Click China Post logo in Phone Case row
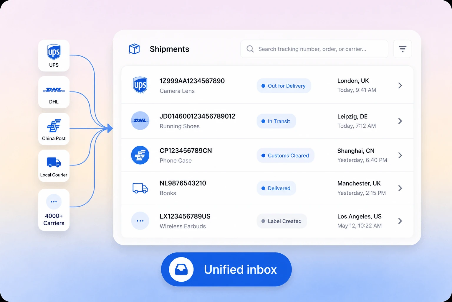Viewport: 452px width, 302px height. pos(140,155)
